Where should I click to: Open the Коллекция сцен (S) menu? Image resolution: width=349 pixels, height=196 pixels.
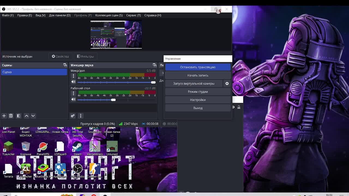[109, 15]
